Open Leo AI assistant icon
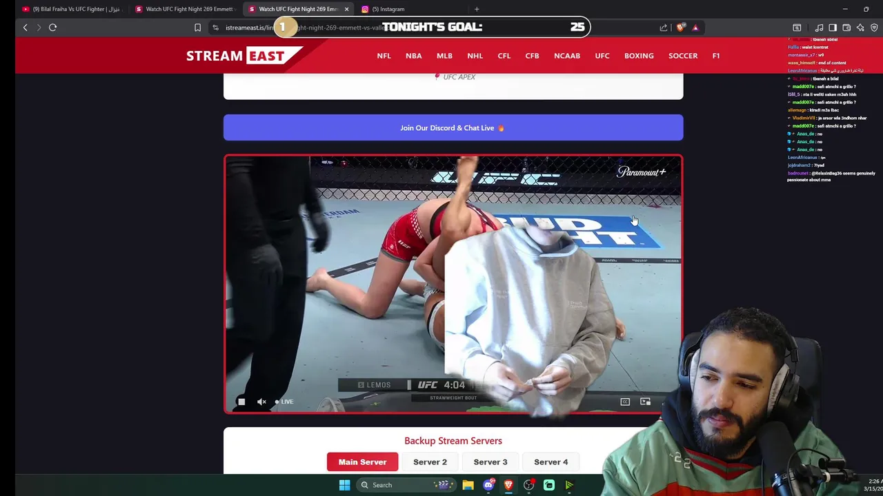The height and width of the screenshot is (496, 883). pyautogui.click(x=860, y=28)
